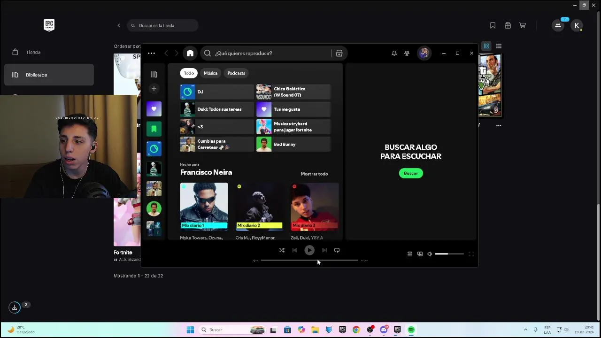Open Liked Songs heart in Spotify sidebar
The width and height of the screenshot is (601, 338).
(x=154, y=109)
